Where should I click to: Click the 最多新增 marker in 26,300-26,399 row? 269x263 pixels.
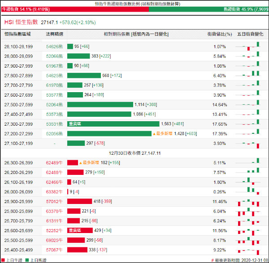(x=89, y=162)
